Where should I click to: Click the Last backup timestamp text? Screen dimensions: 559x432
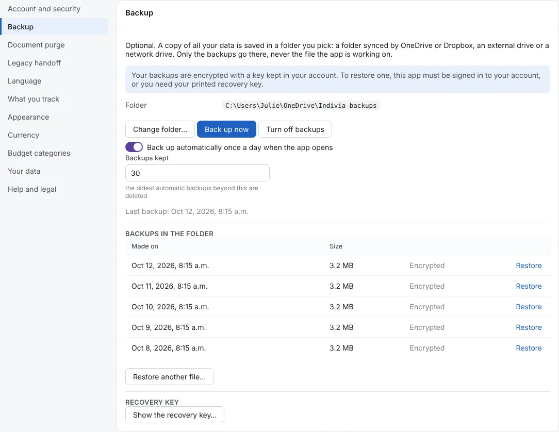coord(187,211)
